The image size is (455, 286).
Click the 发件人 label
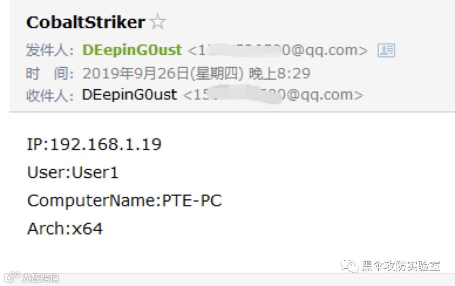50,50
